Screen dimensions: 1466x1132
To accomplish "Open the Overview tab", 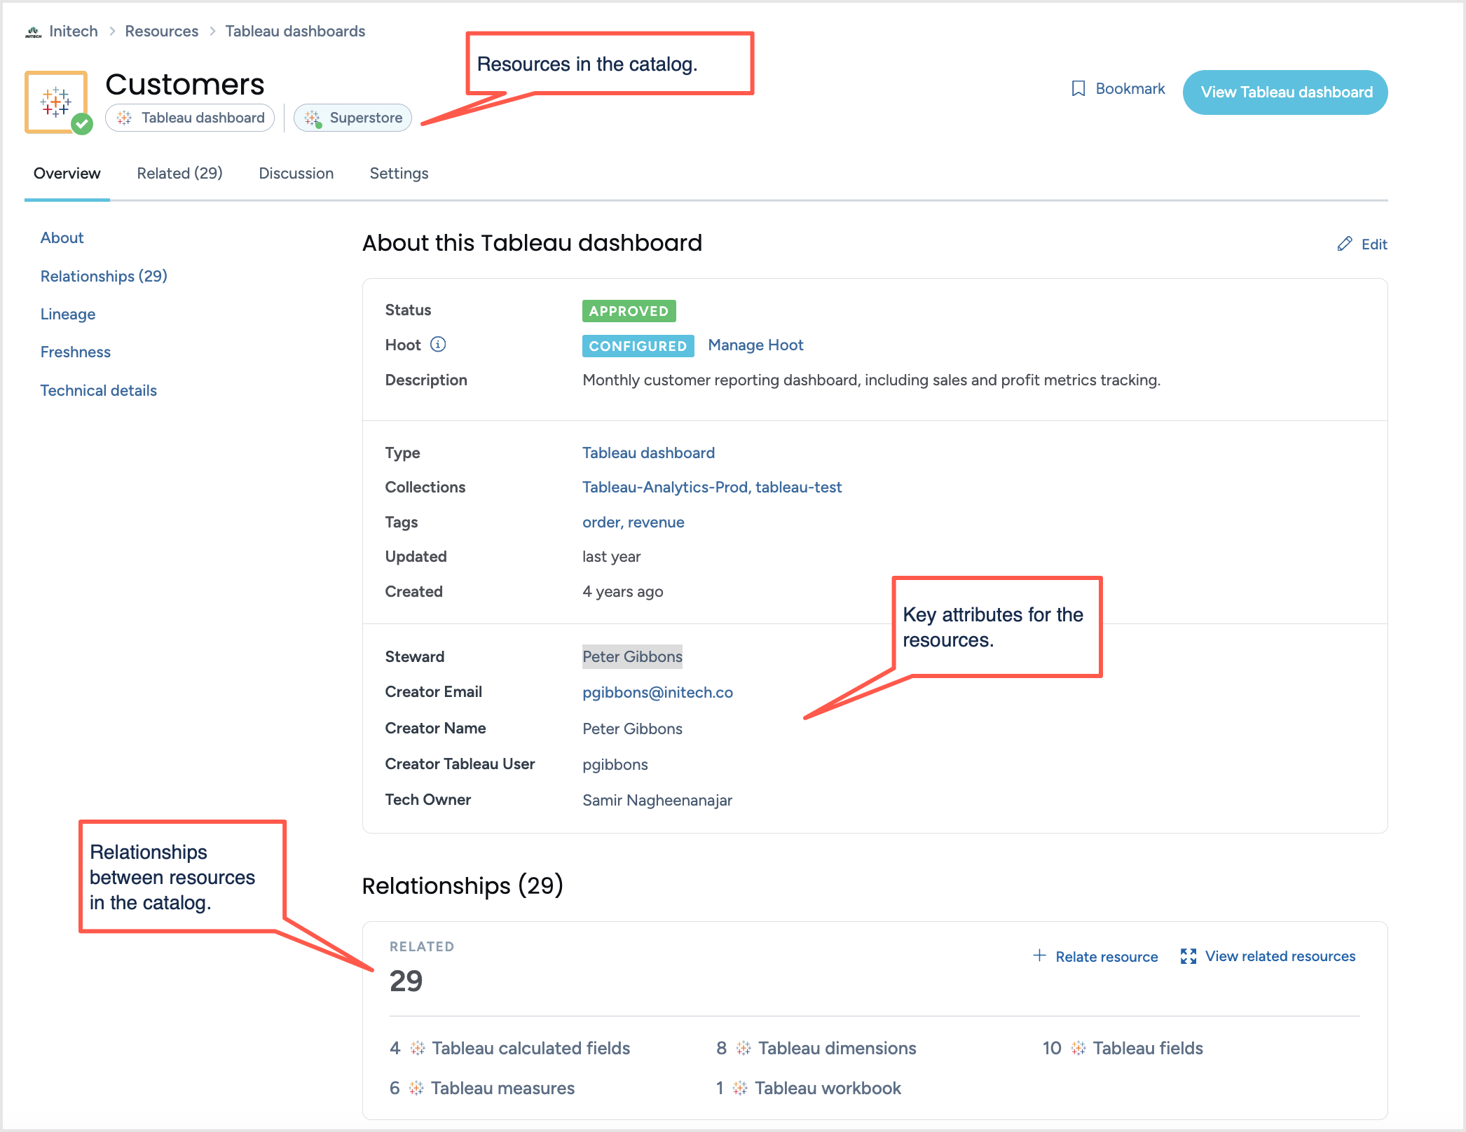I will pos(67,174).
